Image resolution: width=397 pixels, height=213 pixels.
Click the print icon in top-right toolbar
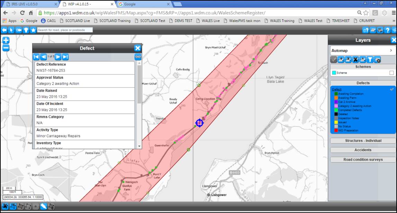tap(380, 30)
